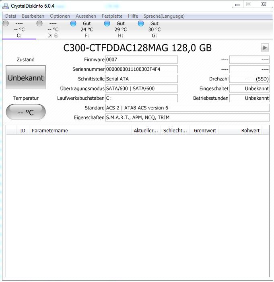Sort by Rohwert column header
The width and height of the screenshot is (274, 282).
(x=240, y=131)
